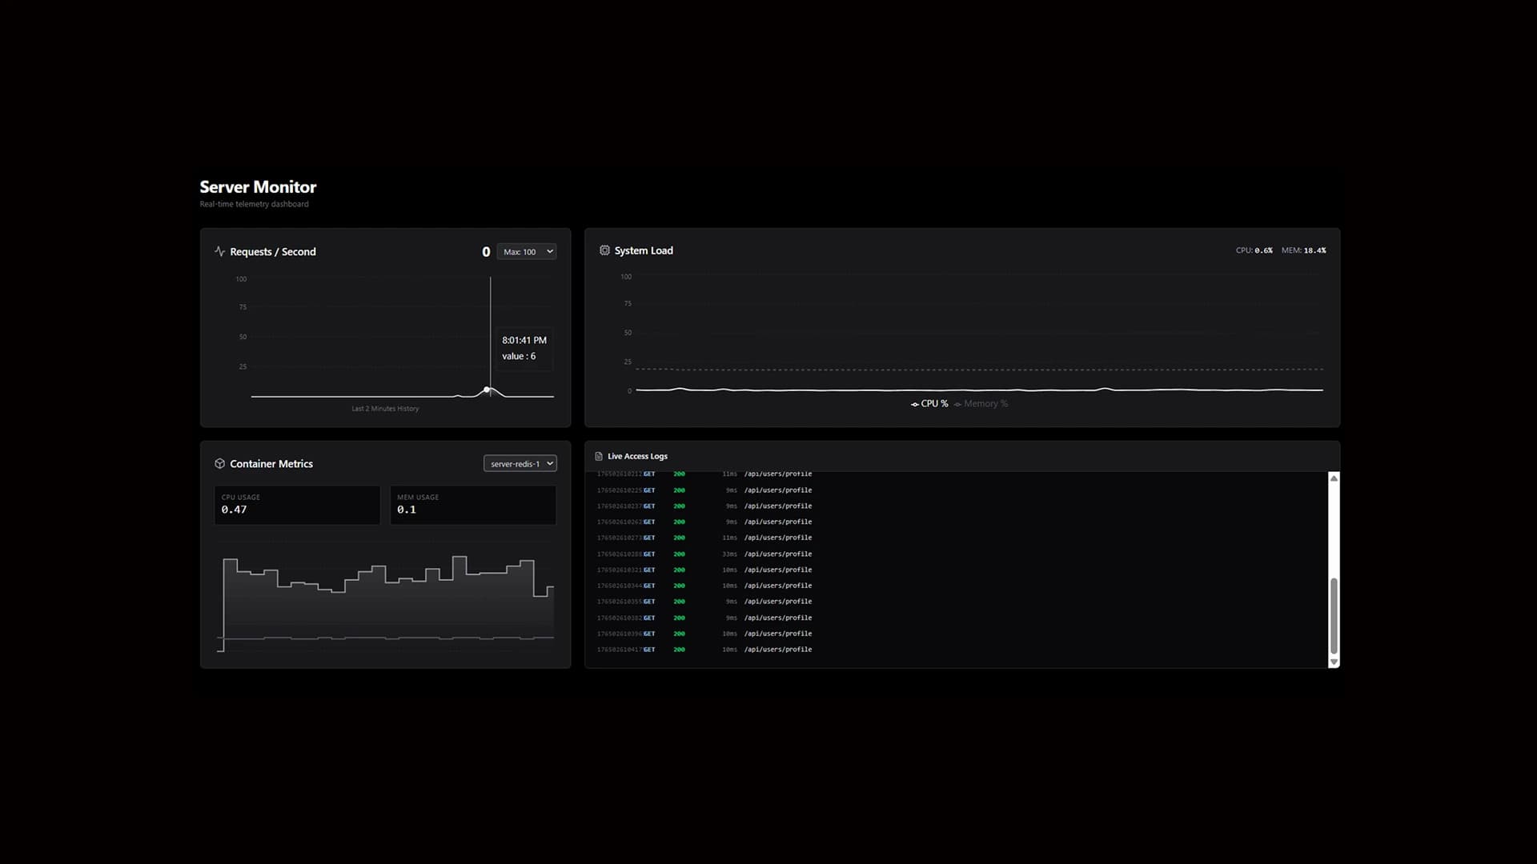The height and width of the screenshot is (864, 1537).
Task: Click the requests counter showing 0
Action: (x=486, y=251)
